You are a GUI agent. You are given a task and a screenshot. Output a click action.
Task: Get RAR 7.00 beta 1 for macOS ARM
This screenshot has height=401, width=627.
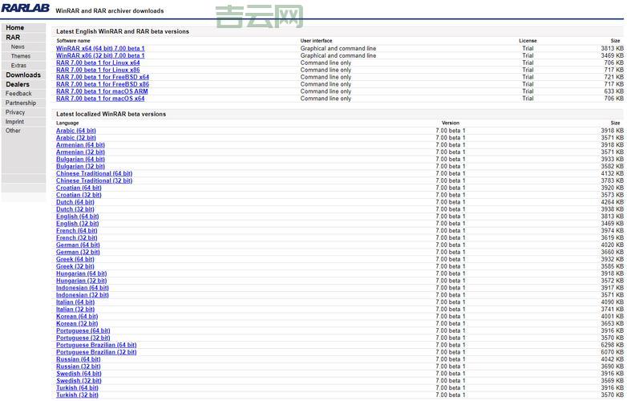click(102, 91)
